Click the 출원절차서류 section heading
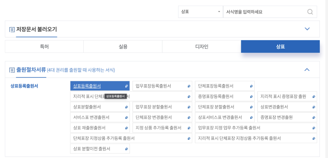Image resolution: width=328 pixels, height=158 pixels. pos(31,70)
